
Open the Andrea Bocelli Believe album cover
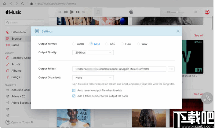tap(149, 118)
